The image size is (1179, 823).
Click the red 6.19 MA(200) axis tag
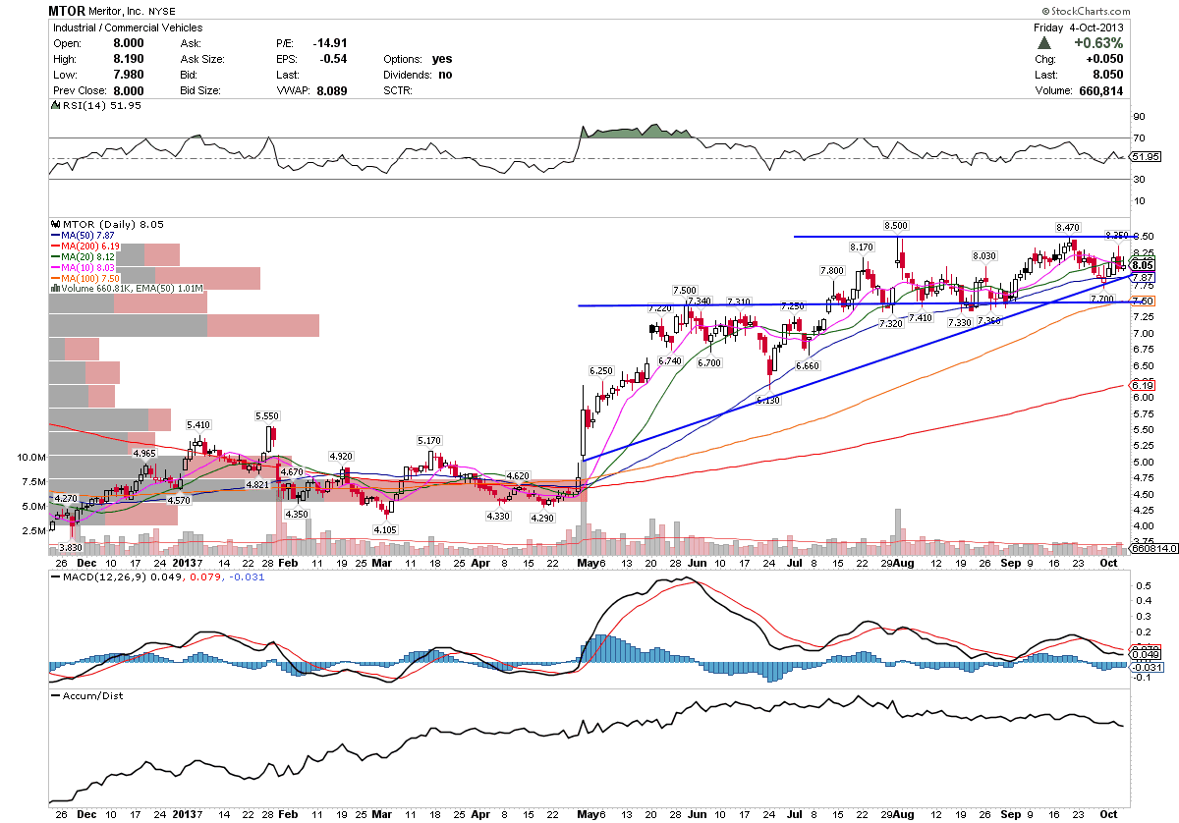tap(1141, 387)
